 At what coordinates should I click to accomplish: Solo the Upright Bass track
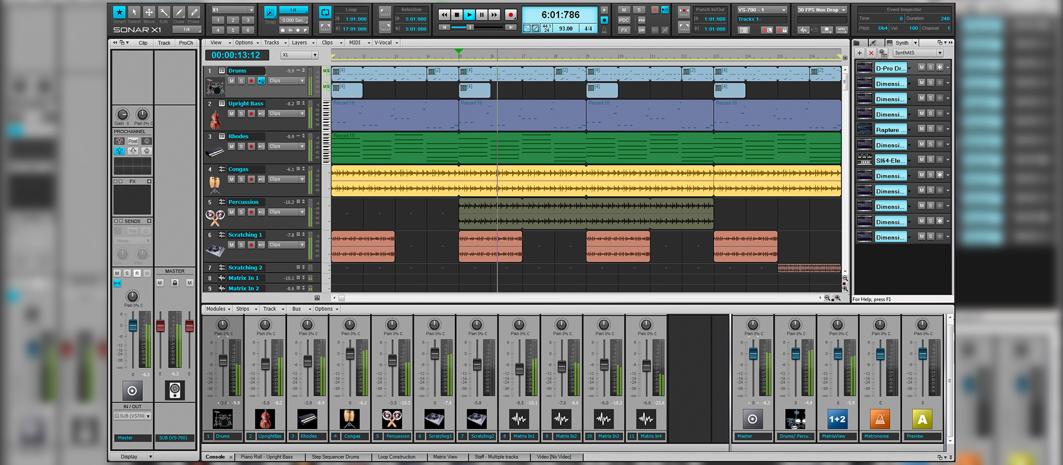pyautogui.click(x=241, y=113)
